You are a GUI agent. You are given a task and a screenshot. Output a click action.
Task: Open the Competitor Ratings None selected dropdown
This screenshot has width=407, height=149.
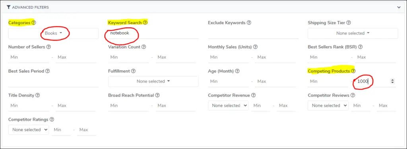(29, 130)
